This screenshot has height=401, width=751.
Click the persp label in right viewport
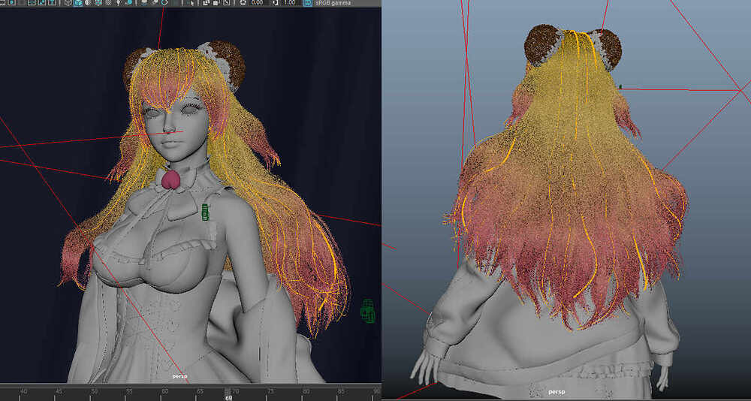tap(556, 392)
